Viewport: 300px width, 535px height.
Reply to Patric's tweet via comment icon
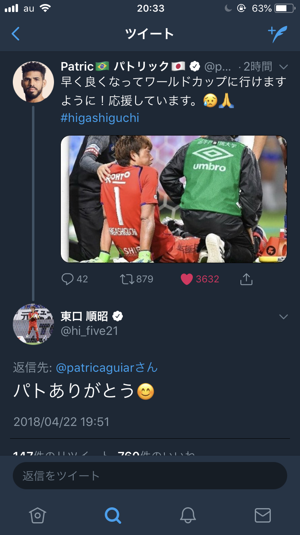coord(68,279)
